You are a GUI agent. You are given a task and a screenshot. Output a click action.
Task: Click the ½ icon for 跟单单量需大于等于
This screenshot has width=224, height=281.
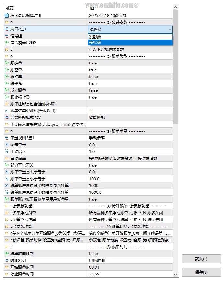(6, 172)
